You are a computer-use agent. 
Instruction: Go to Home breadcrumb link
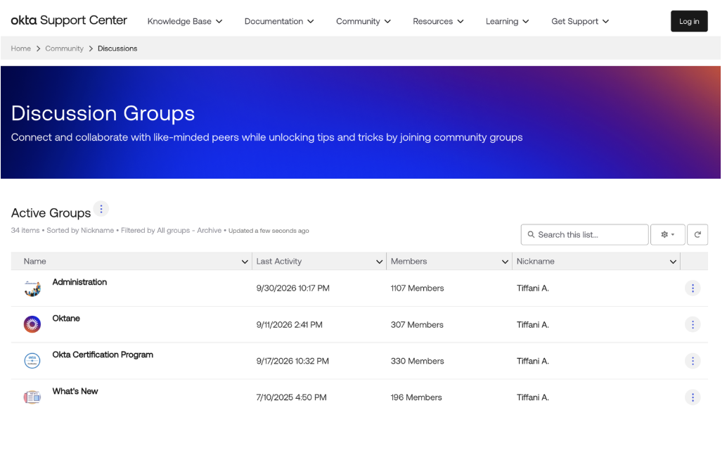pyautogui.click(x=21, y=49)
